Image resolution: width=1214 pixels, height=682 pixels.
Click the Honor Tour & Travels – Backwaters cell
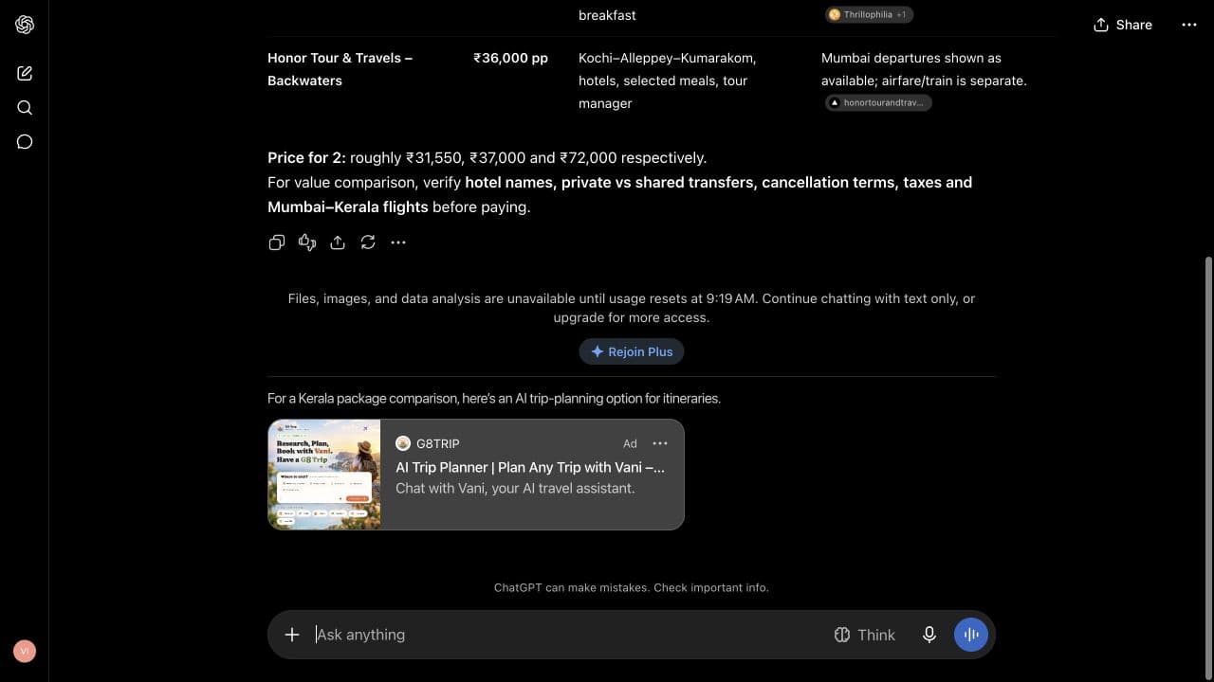coord(340,69)
